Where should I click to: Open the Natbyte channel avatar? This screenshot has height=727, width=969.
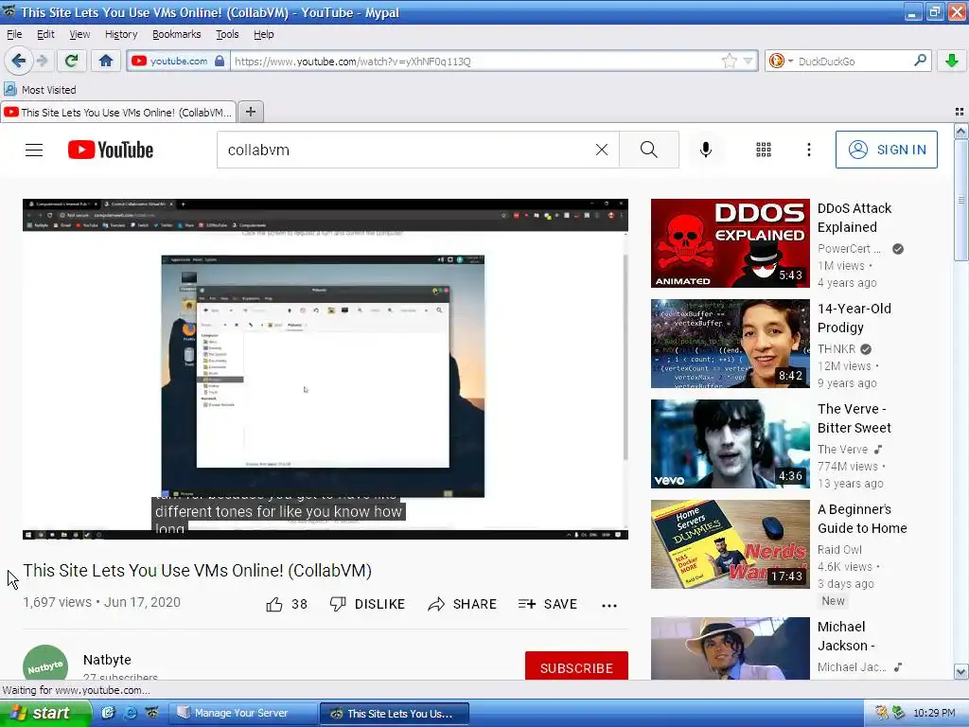pos(45,665)
